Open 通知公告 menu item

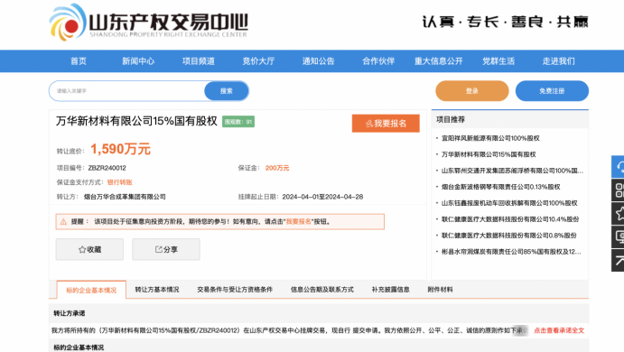click(319, 61)
